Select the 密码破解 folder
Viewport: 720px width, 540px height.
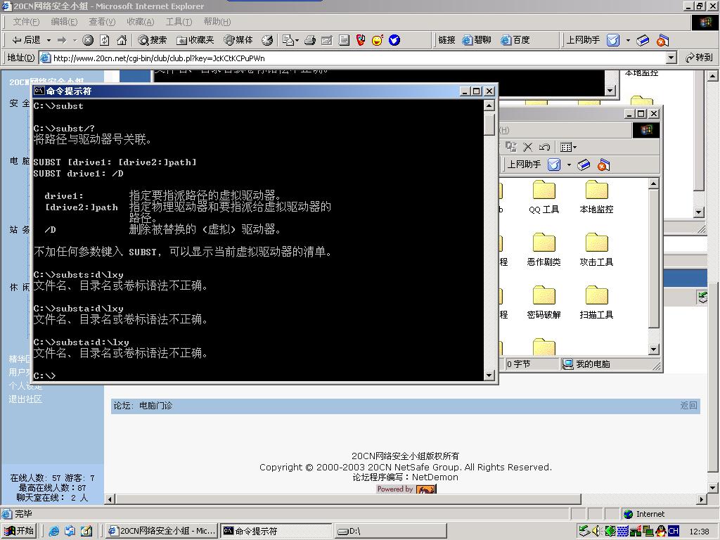(544, 303)
